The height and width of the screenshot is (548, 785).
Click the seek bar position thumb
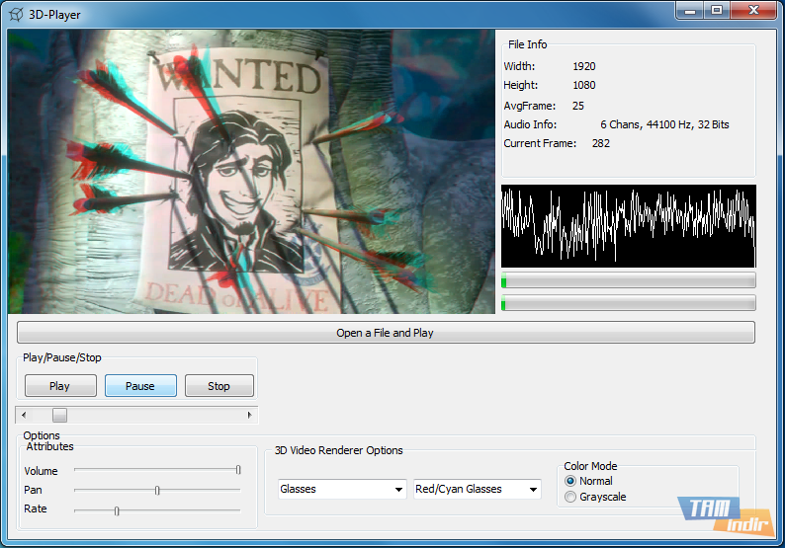[59, 415]
